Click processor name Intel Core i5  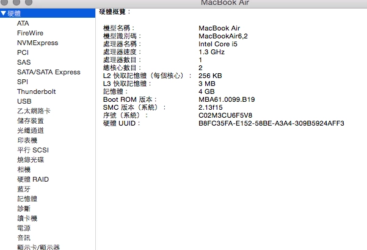[x=218, y=44]
